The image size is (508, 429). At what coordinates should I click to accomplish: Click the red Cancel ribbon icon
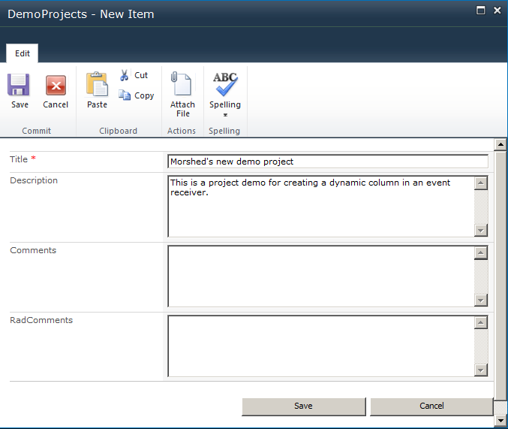click(56, 85)
